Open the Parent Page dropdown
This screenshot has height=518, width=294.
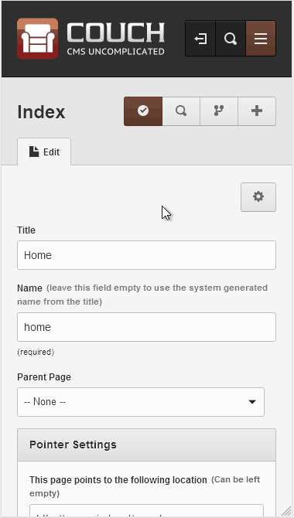[141, 402]
